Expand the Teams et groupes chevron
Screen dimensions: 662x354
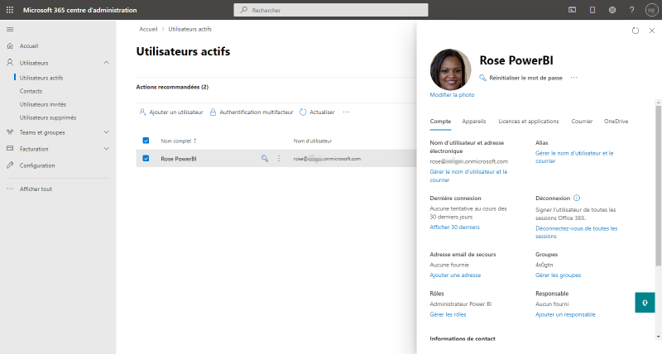pyautogui.click(x=106, y=132)
